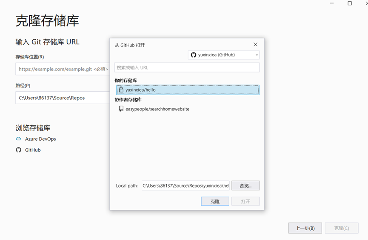Click the 存储库位置 URL input field
This screenshot has width=368, height=240.
click(x=63, y=69)
